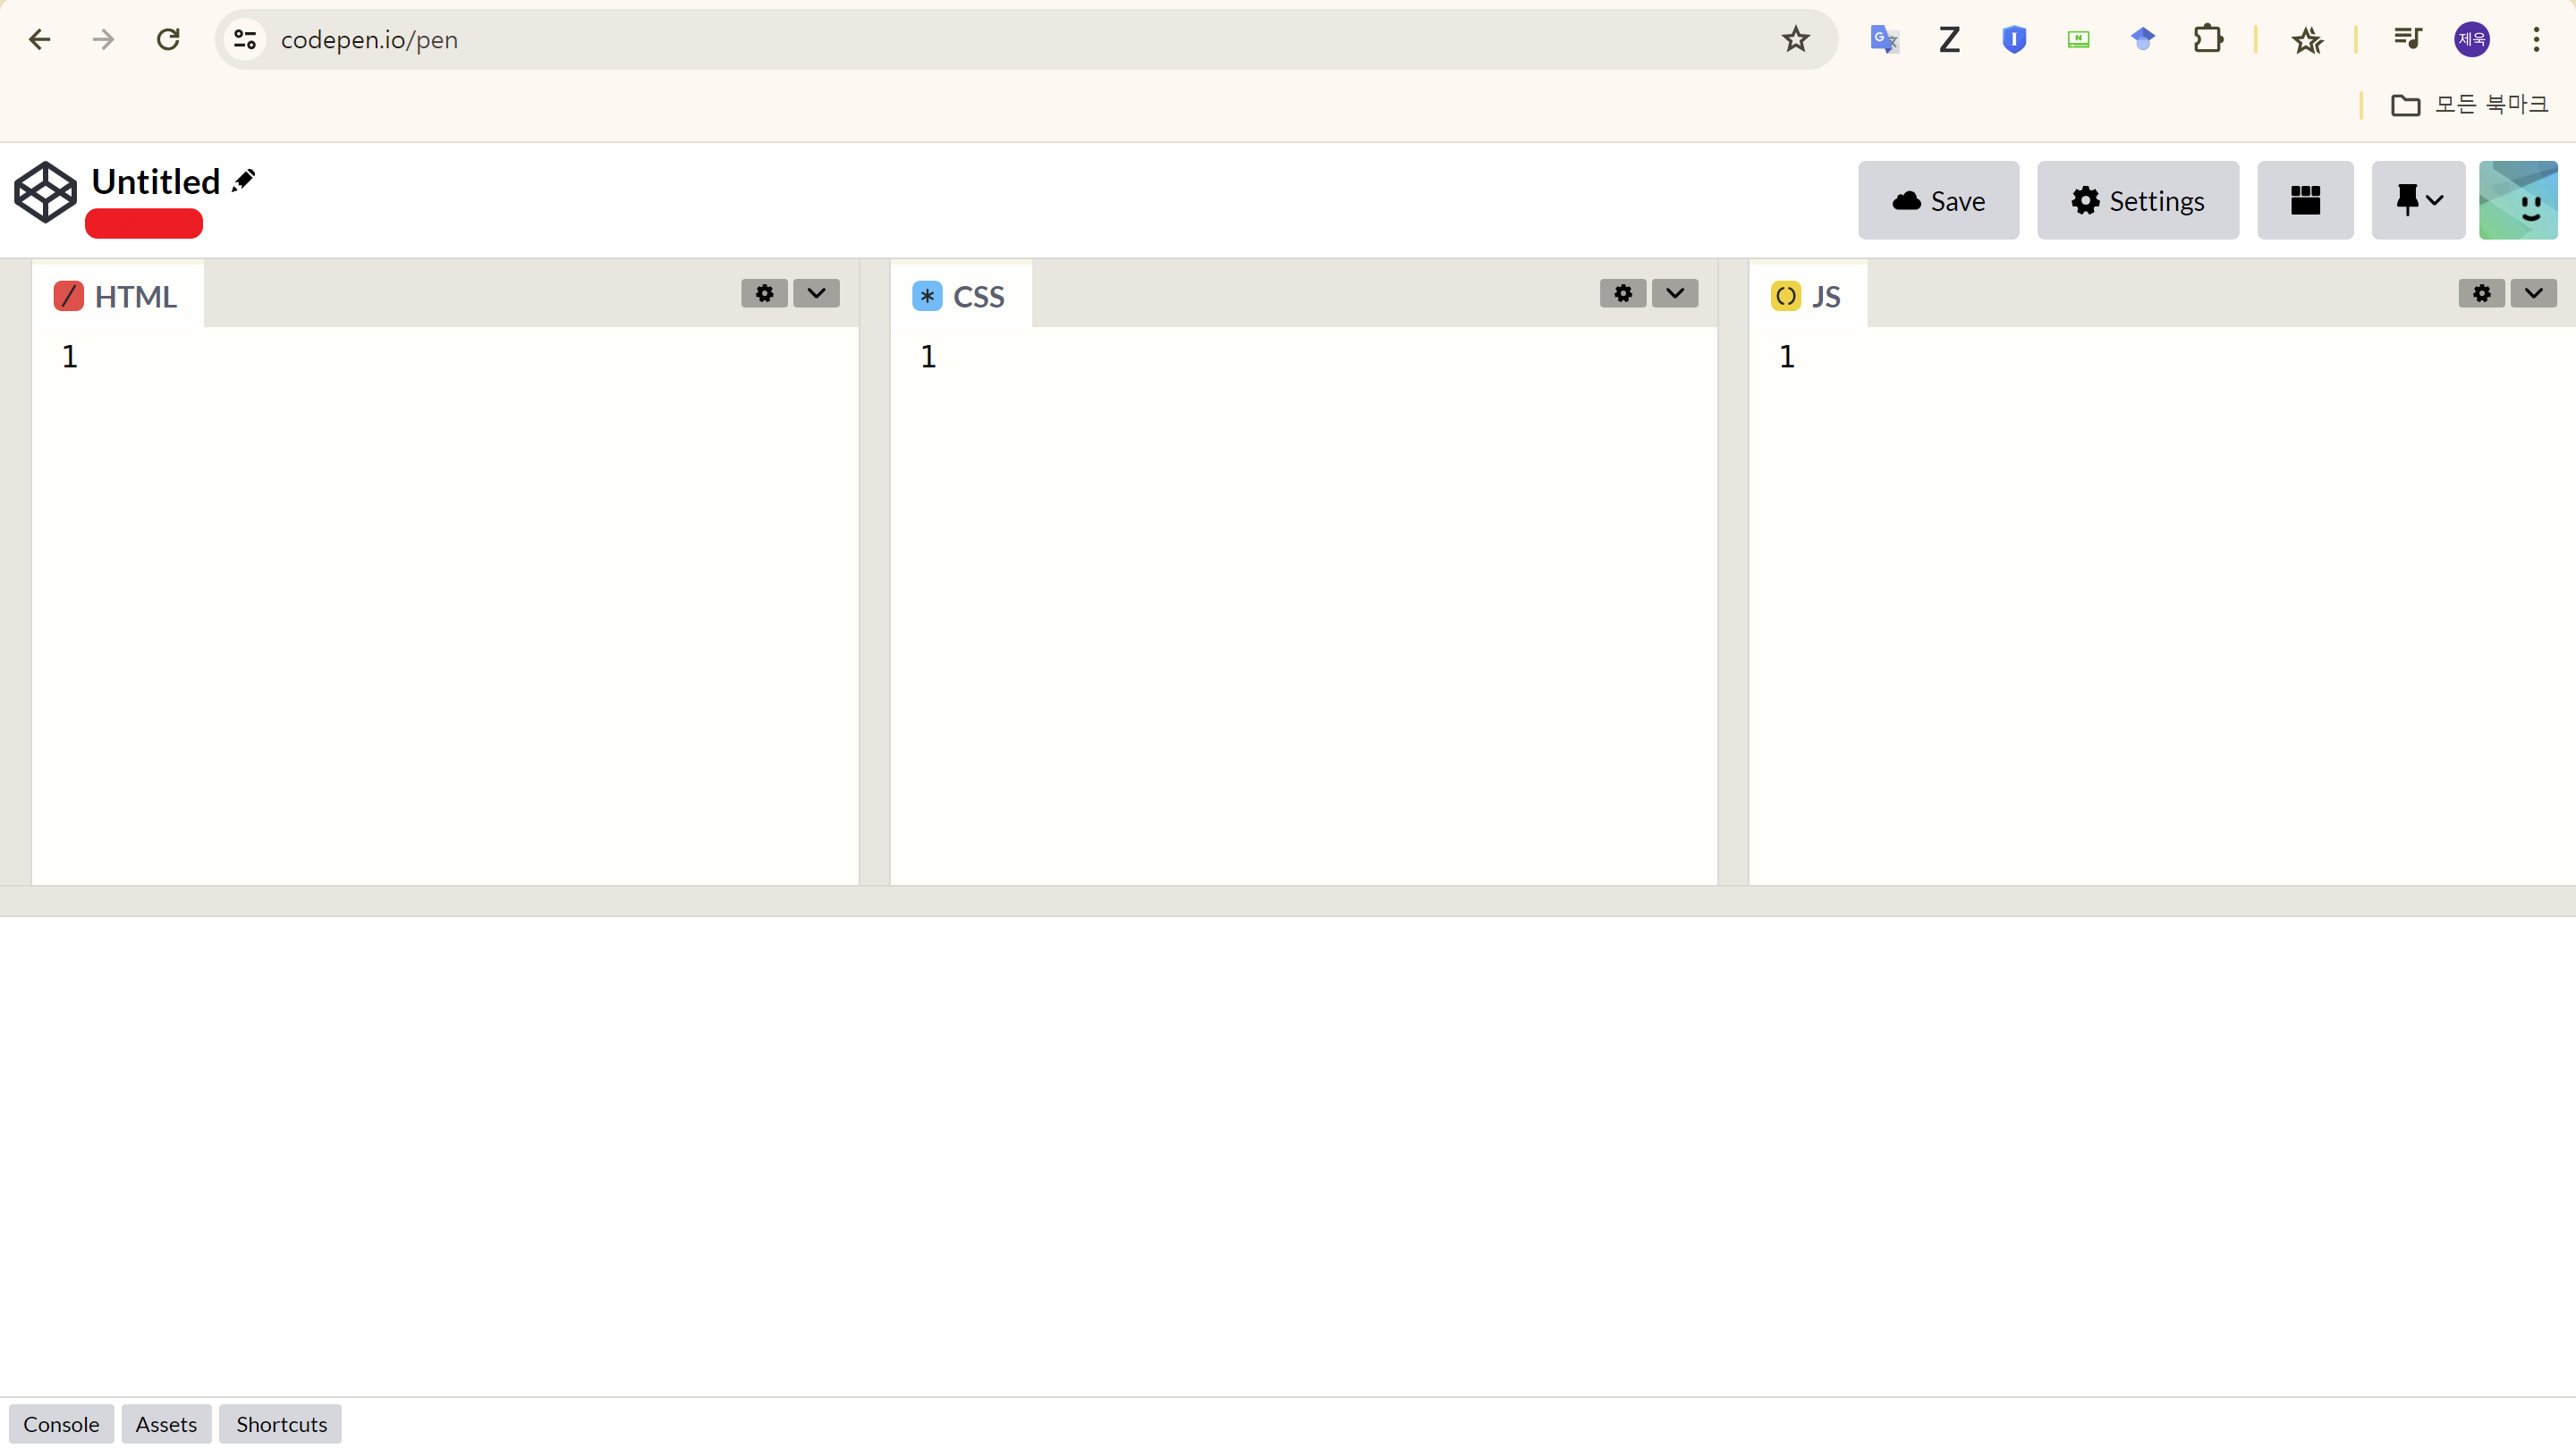Click the pencil icon to edit title
The height and width of the screenshot is (1449, 2576).
point(243,181)
